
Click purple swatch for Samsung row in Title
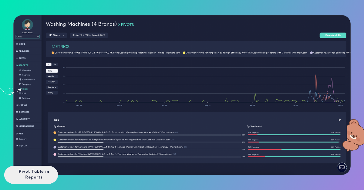(55, 147)
